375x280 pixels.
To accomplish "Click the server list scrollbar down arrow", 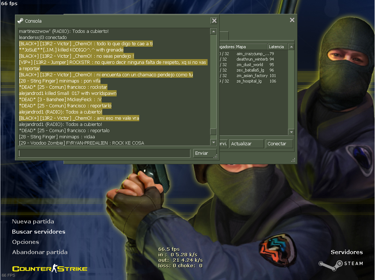I will coord(291,132).
